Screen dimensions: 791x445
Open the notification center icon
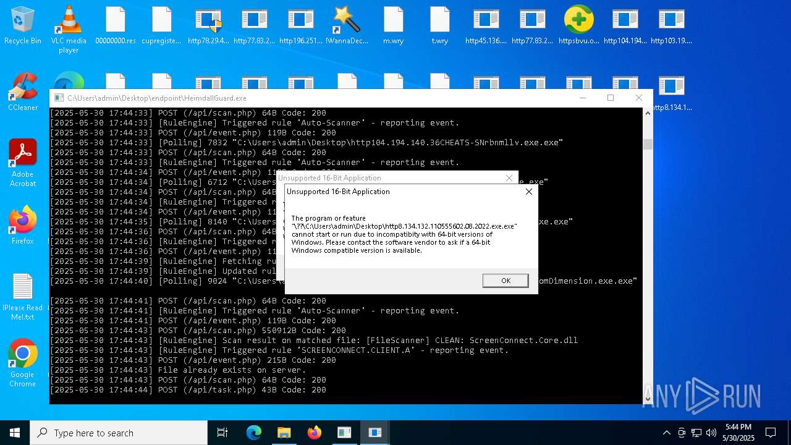click(x=771, y=433)
